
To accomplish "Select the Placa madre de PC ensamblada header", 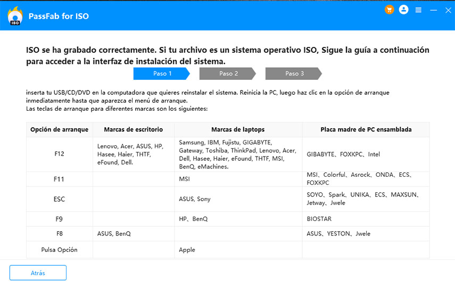I will coord(366,129).
